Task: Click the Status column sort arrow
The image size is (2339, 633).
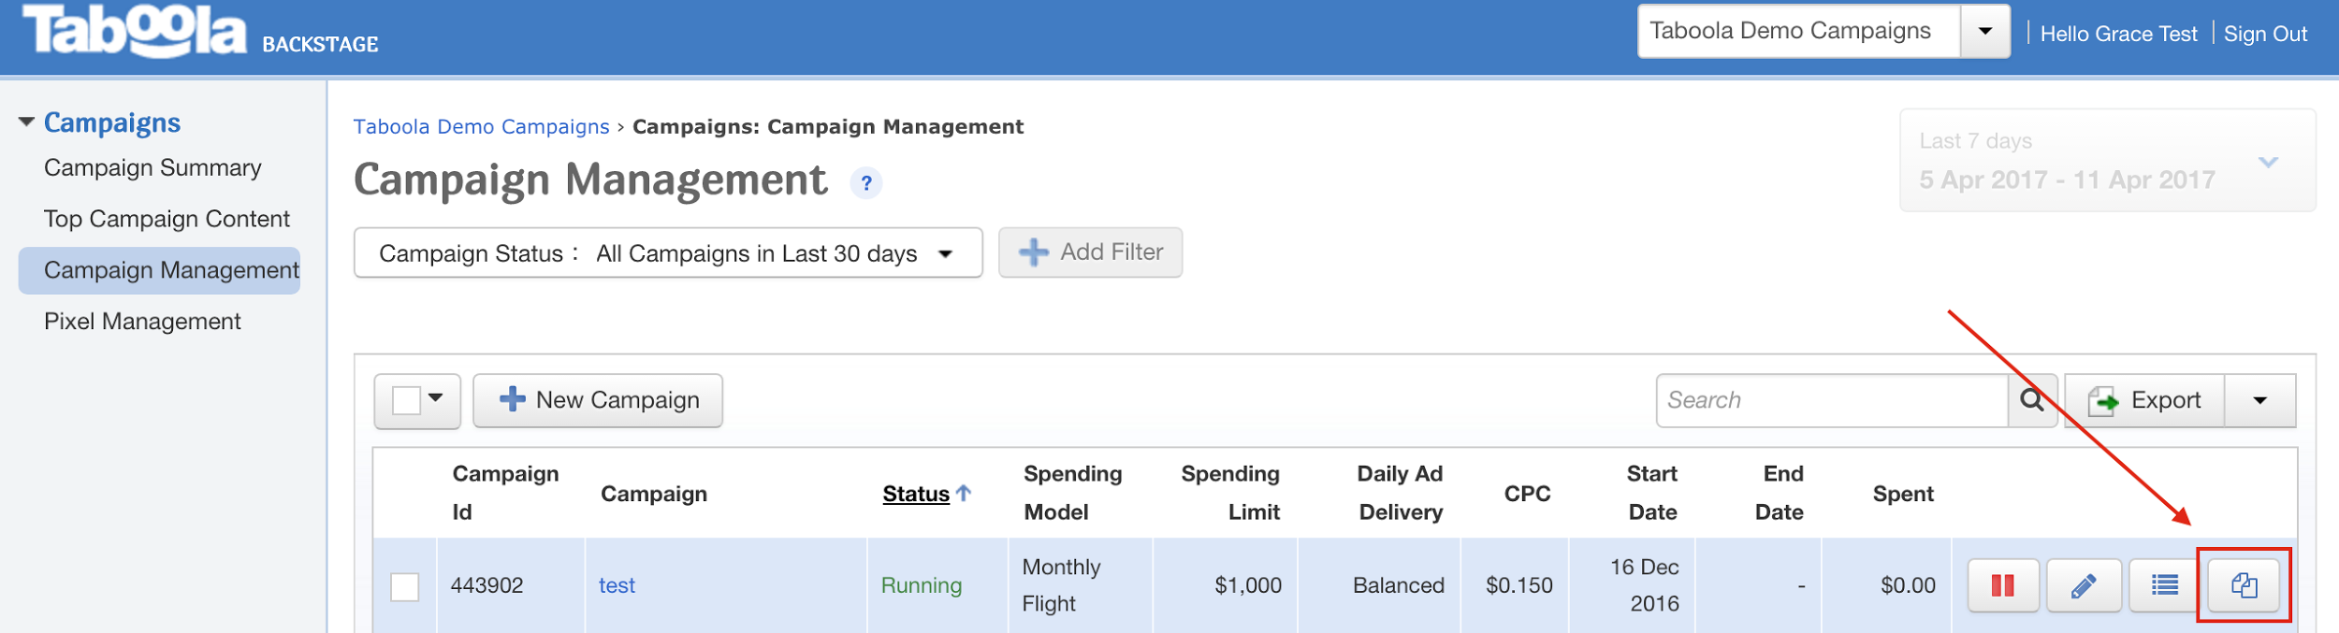Action: [x=964, y=493]
